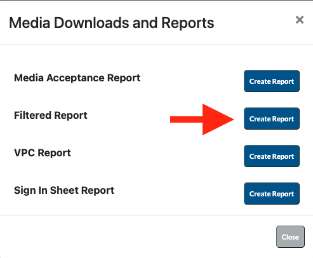Click the gray Close button
The height and width of the screenshot is (258, 313).
click(x=290, y=236)
